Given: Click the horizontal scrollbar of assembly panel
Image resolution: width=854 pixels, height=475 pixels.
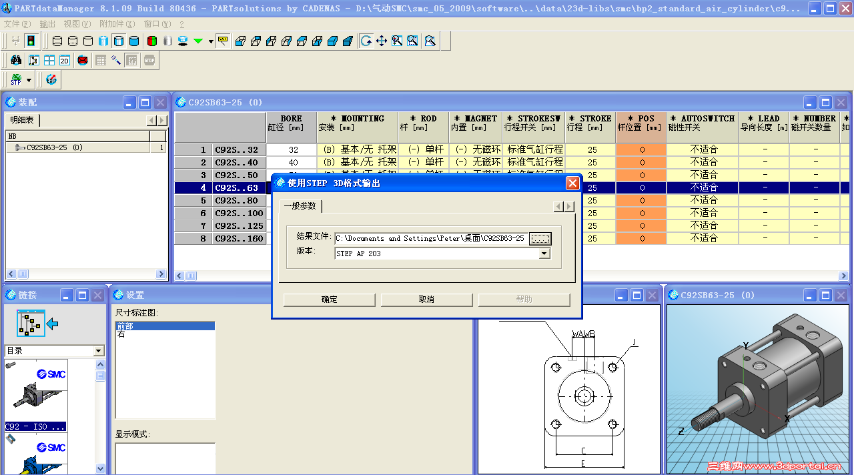Looking at the screenshot, I should pos(86,274).
